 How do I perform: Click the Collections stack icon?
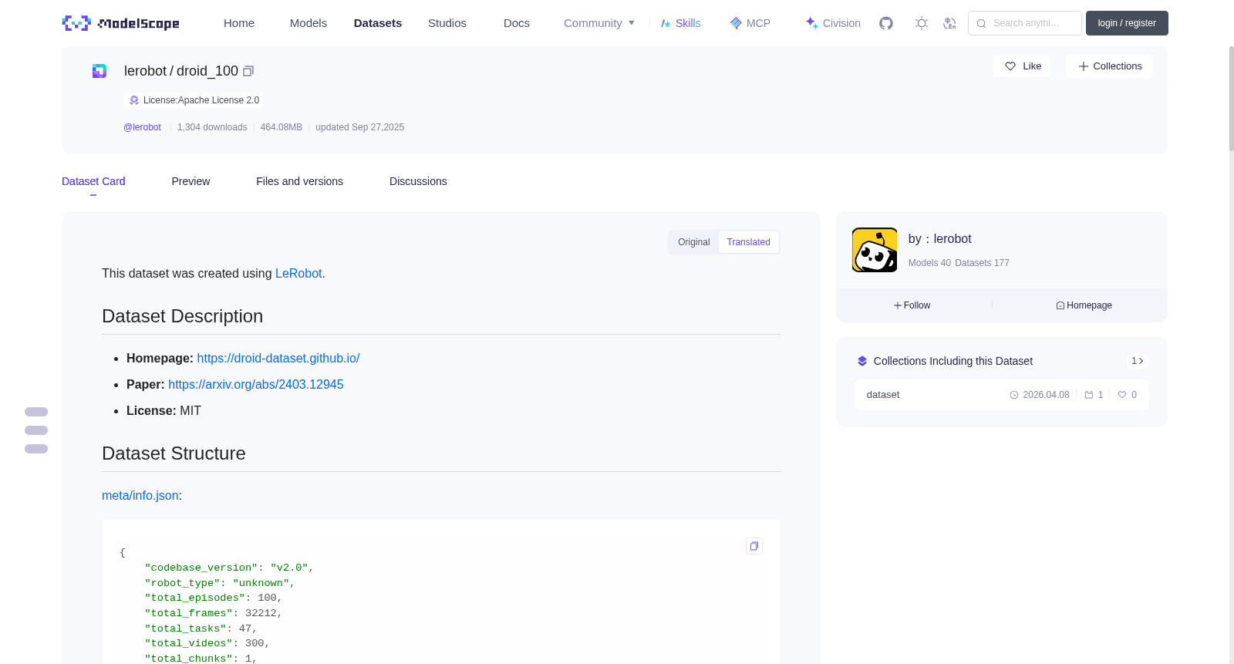(x=862, y=361)
